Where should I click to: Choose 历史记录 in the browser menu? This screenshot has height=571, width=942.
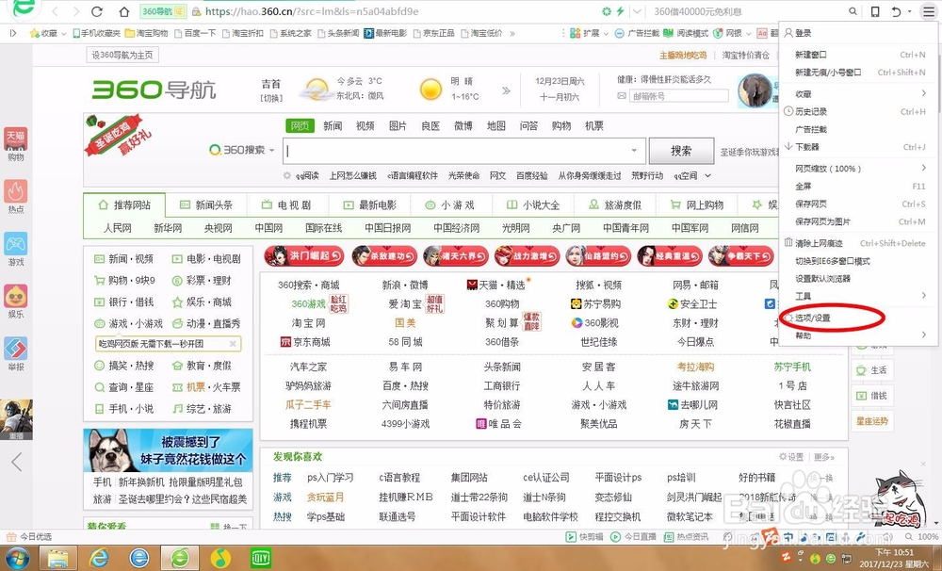click(x=811, y=112)
